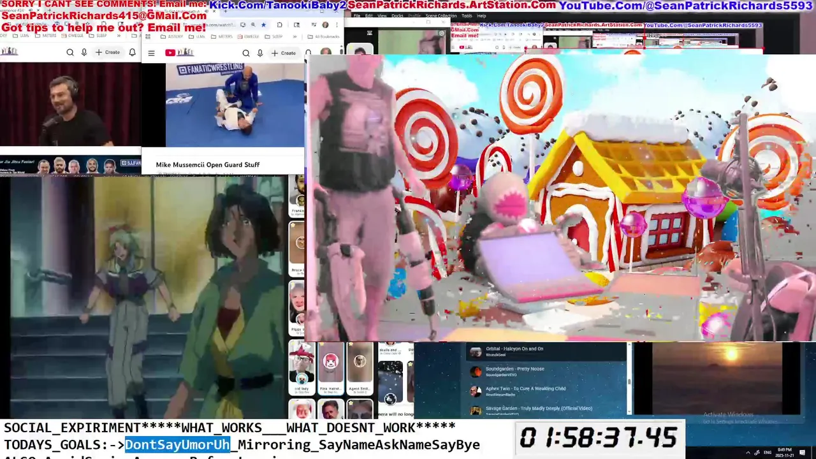
Task: Open the three-dot browser menu
Action: click(337, 25)
